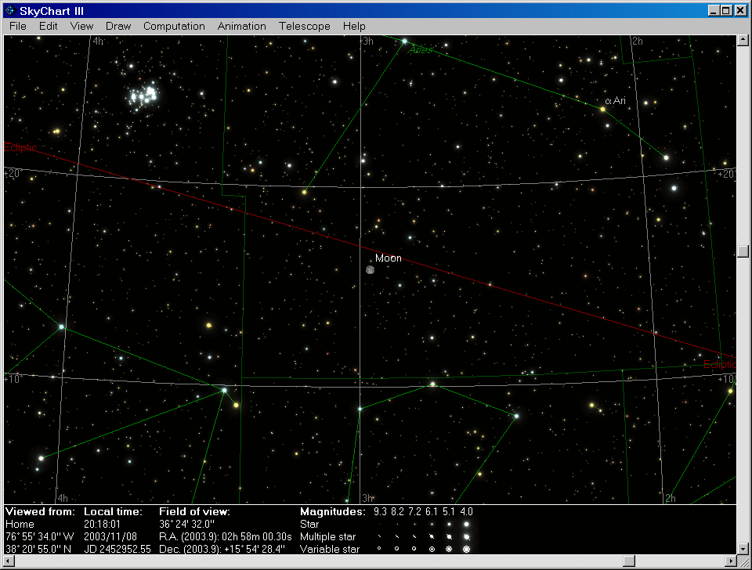Viewport: 752px width, 570px height.
Task: Open the Telescope menu
Action: (305, 26)
